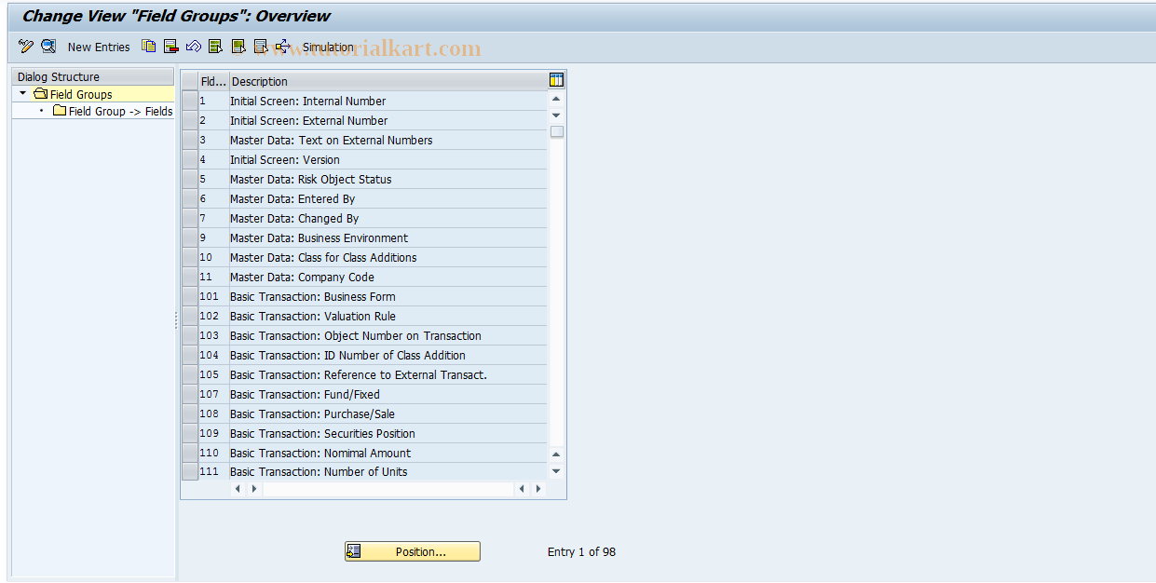The width and height of the screenshot is (1156, 583).
Task: Click Reference to External Transact. cell
Action: coord(388,374)
